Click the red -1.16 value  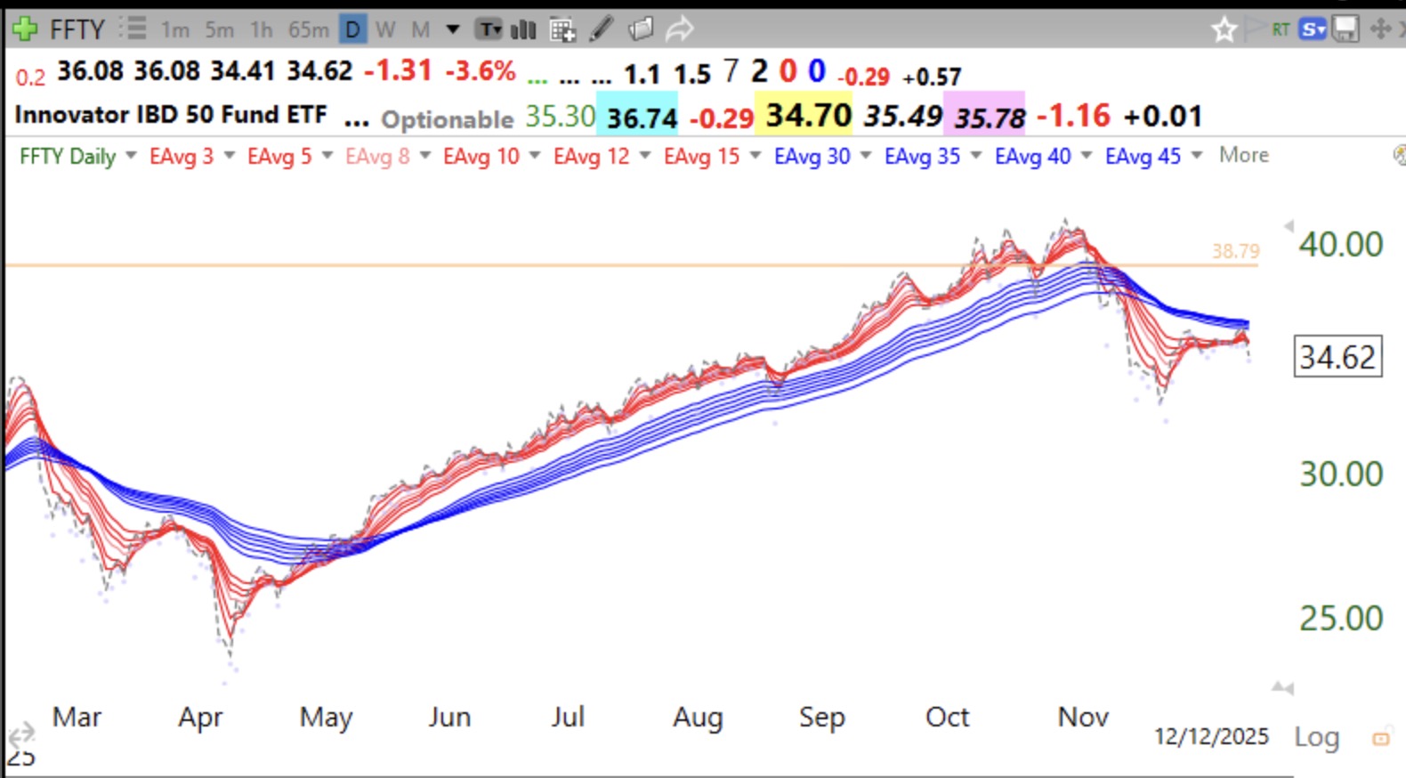pos(1073,116)
